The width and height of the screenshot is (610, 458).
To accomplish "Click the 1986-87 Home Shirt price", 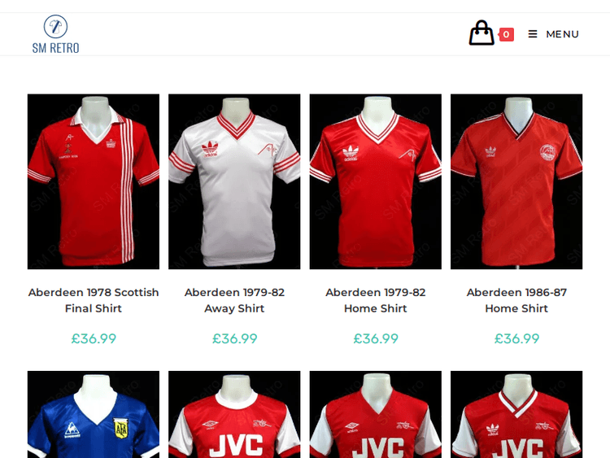I will pos(516,338).
